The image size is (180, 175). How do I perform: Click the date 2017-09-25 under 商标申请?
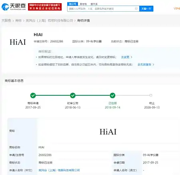pyautogui.click(x=33, y=107)
